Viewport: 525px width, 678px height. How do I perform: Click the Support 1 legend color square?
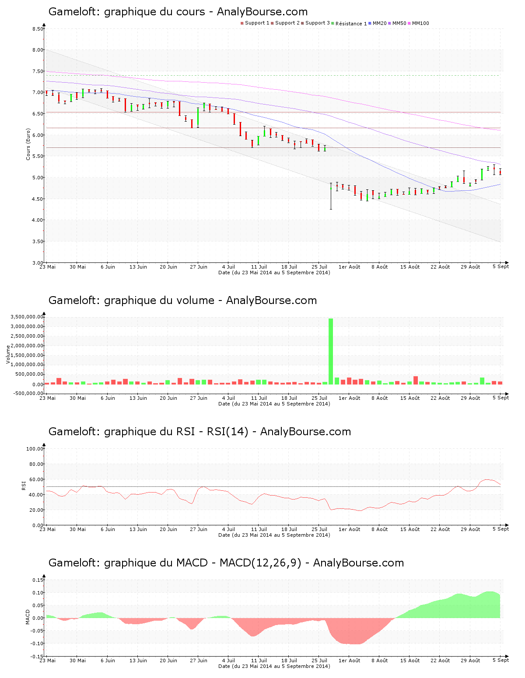(x=242, y=23)
